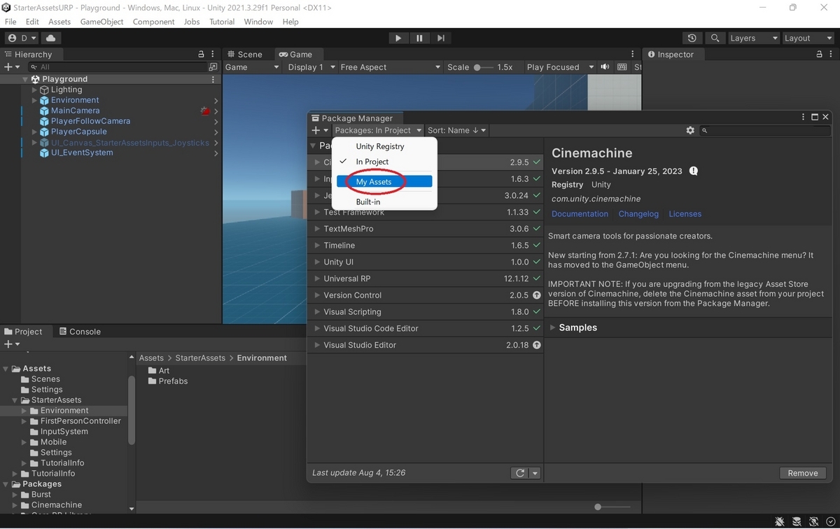Screen dimensions: 840x529
Task: Click the Cinemachine version info icon
Action: pyautogui.click(x=694, y=171)
